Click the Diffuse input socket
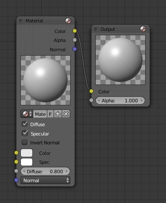Screen dimensions: 166x203 16,171
